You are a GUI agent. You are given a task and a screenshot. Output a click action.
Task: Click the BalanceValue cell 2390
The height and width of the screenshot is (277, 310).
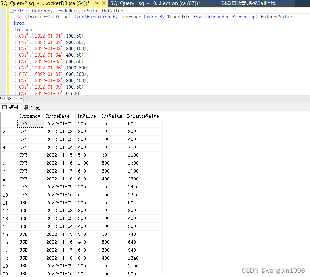[x=144, y=179]
